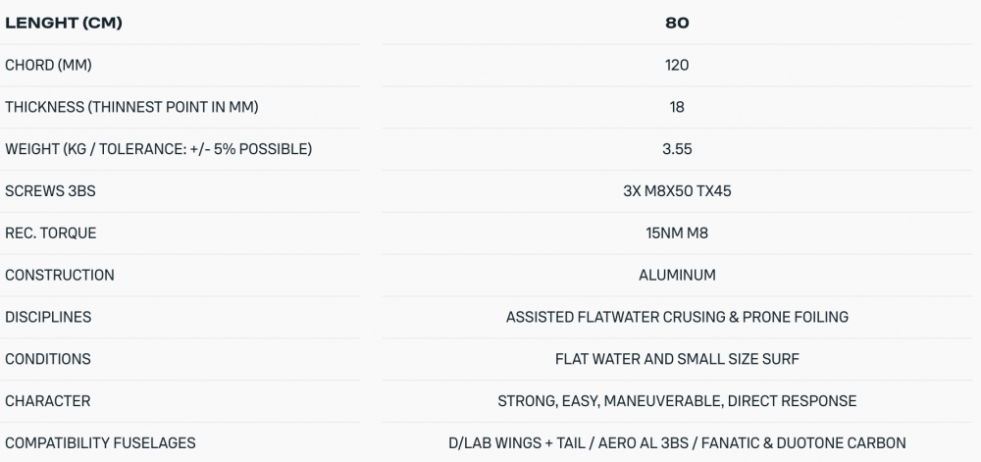
Task: Select the Flat Water and Small Size Surf text
Action: tap(677, 359)
